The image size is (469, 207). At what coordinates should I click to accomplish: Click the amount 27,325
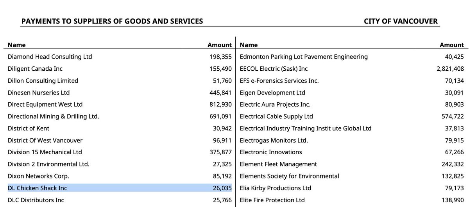[222, 164]
